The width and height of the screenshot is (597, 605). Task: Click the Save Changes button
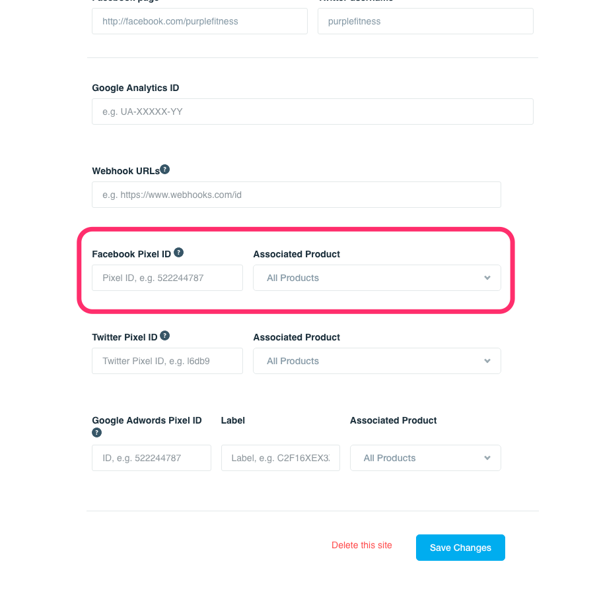[460, 548]
